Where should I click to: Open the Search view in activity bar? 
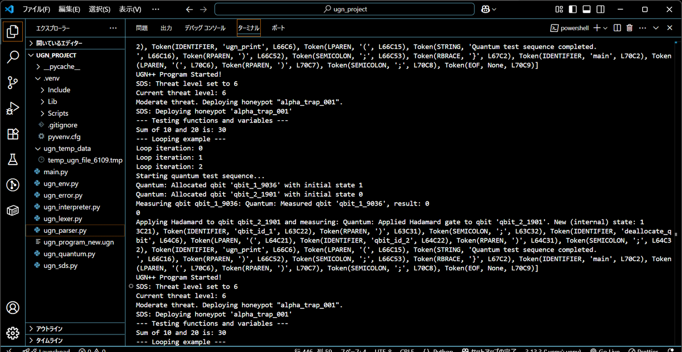click(13, 57)
